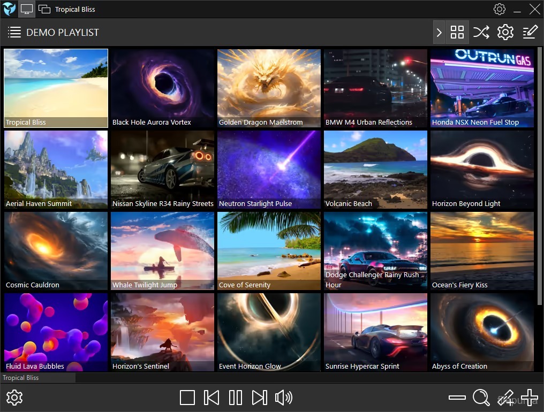Mute audio with the volume icon
Viewport: 544px width, 412px height.
284,398
